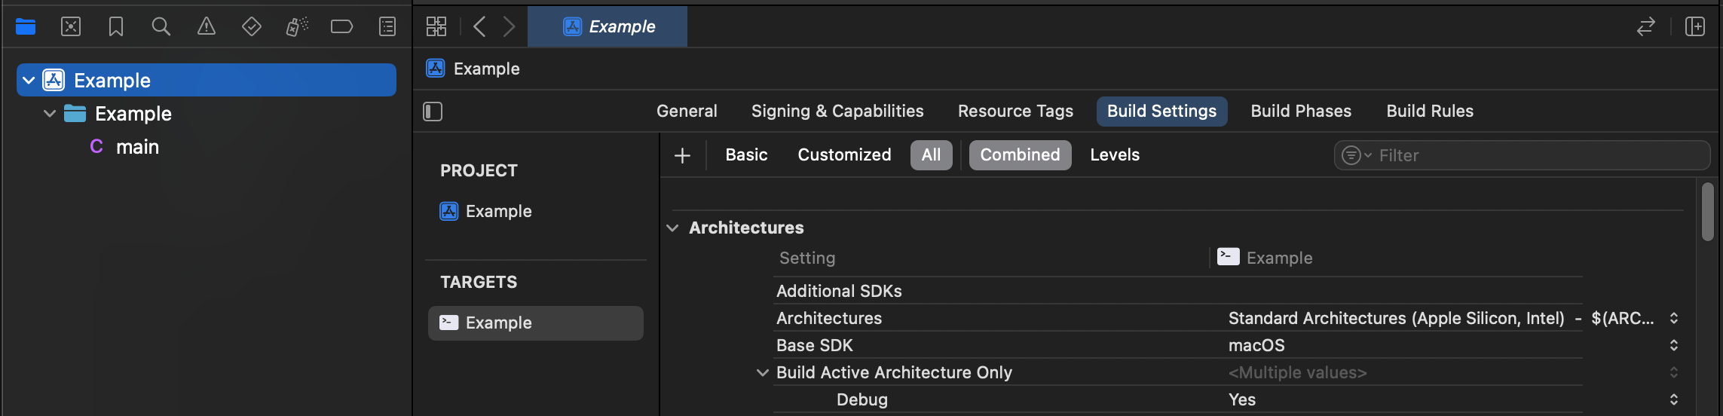Click the Example target column header
Screen dimensions: 1723x416
pyautogui.click(x=1265, y=258)
